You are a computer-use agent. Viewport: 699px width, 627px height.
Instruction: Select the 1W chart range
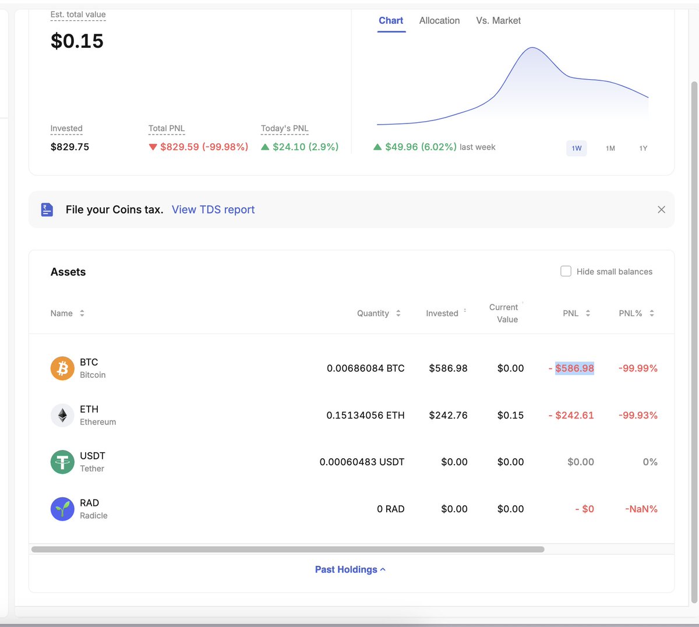pyautogui.click(x=577, y=148)
